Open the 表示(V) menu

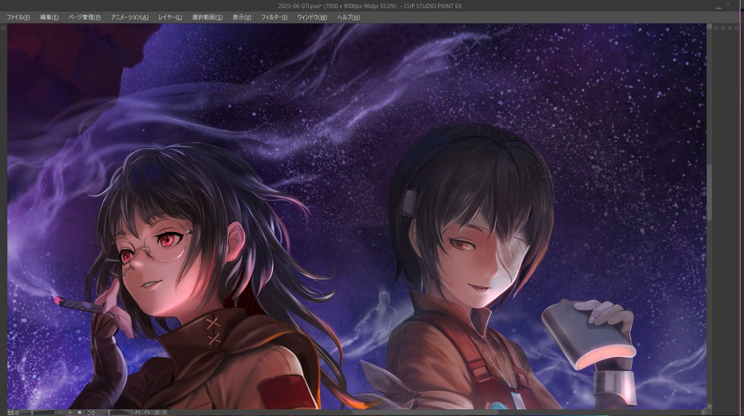[x=242, y=17]
